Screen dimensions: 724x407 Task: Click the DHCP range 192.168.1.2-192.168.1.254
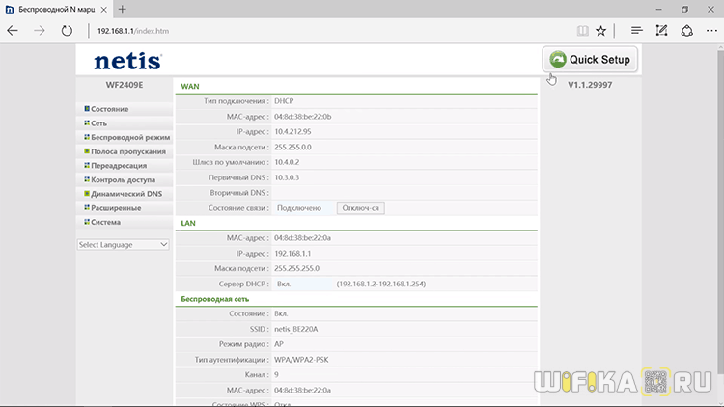point(381,284)
